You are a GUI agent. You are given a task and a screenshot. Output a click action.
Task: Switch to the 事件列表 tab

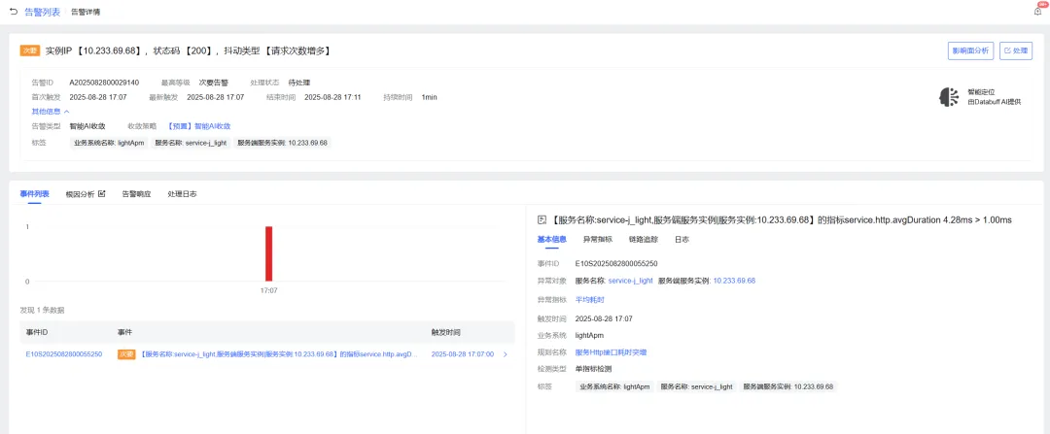point(34,194)
